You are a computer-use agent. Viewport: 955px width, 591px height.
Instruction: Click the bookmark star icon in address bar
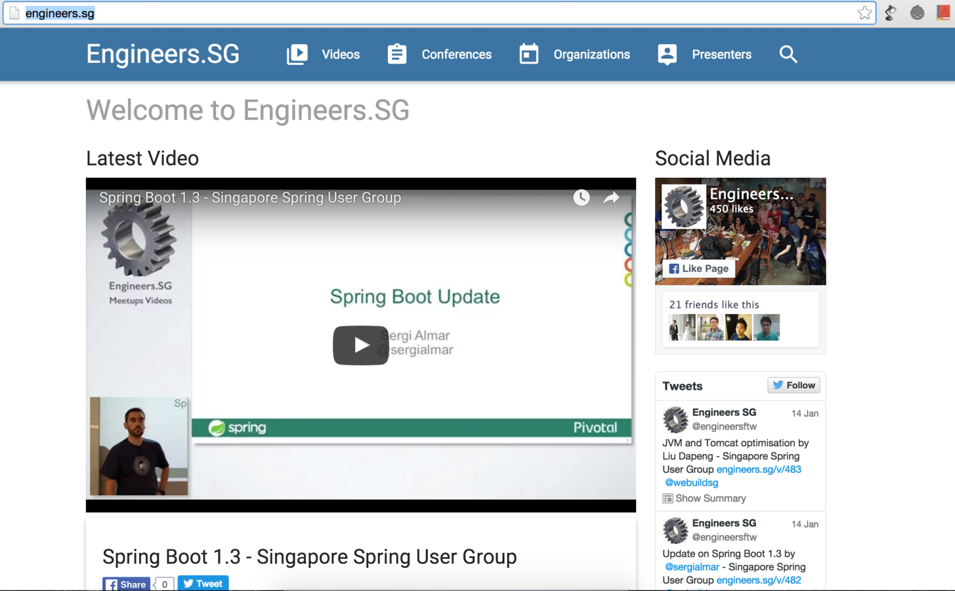tap(864, 13)
